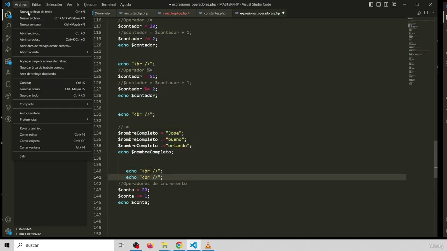
Task: Click unsaved dot on expresiones_operadores.php tab
Action: pos(283,13)
